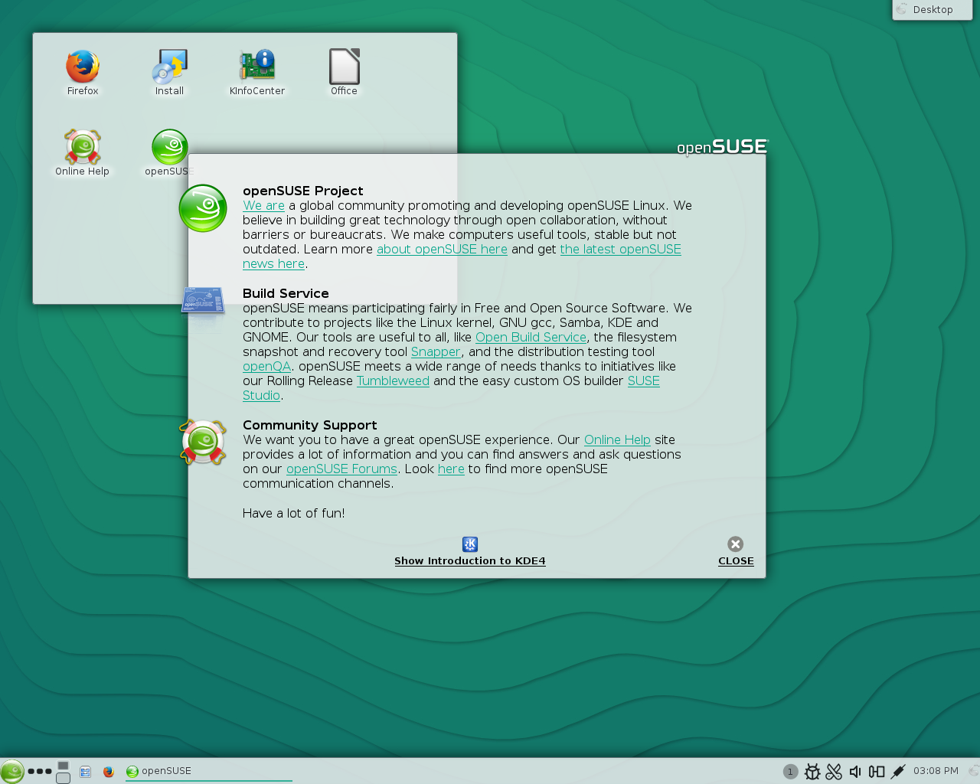Click the CLOSE text button

pyautogui.click(x=736, y=561)
